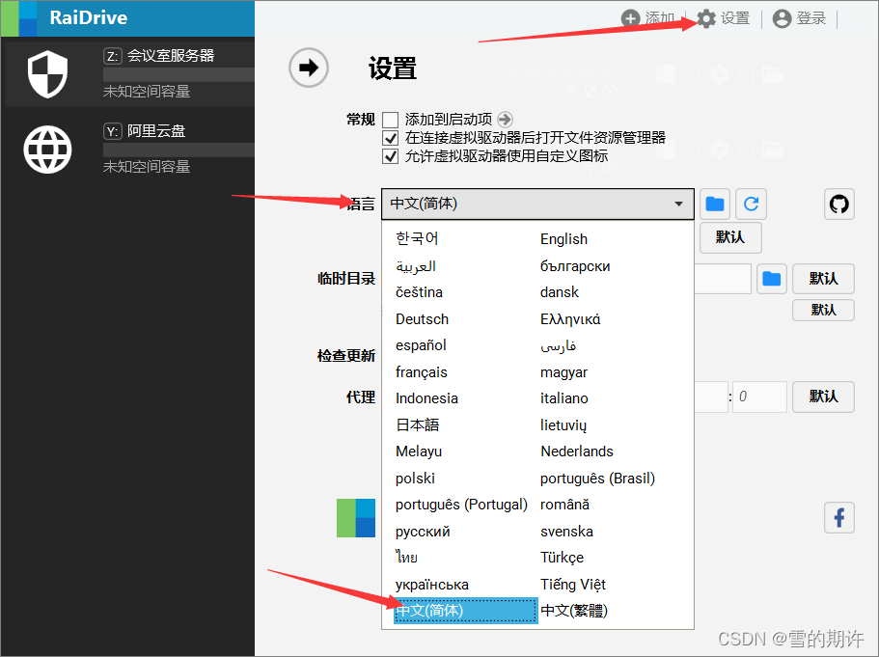
Task: Click 默认 button below language row
Action: [x=730, y=237]
